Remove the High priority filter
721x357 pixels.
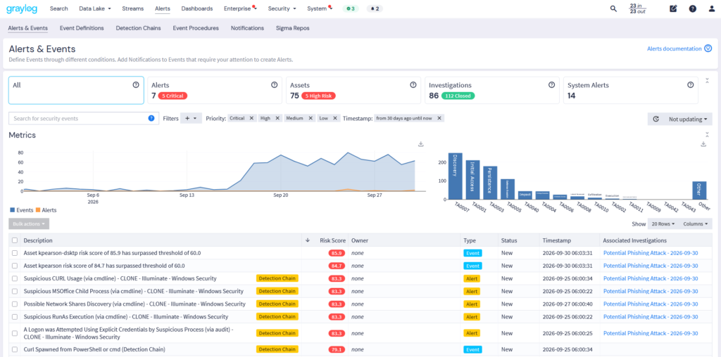[277, 118]
